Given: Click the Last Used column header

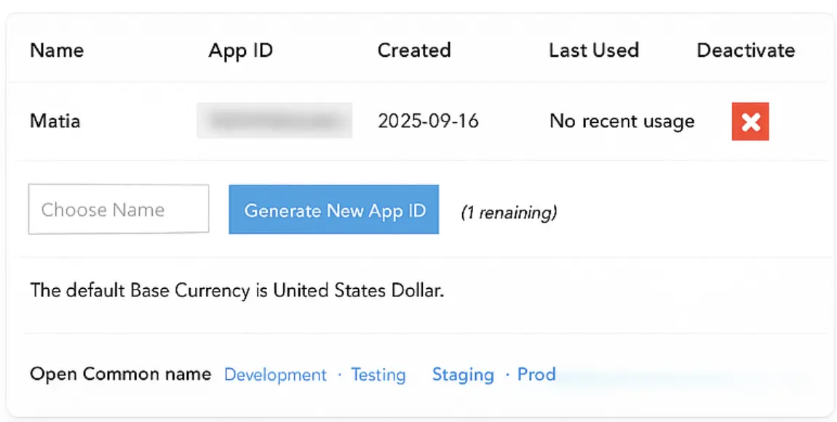Looking at the screenshot, I should pyautogui.click(x=593, y=50).
